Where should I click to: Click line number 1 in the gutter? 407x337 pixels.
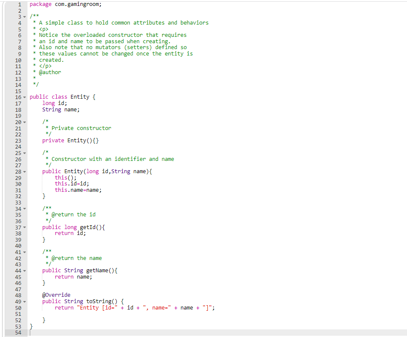click(19, 4)
